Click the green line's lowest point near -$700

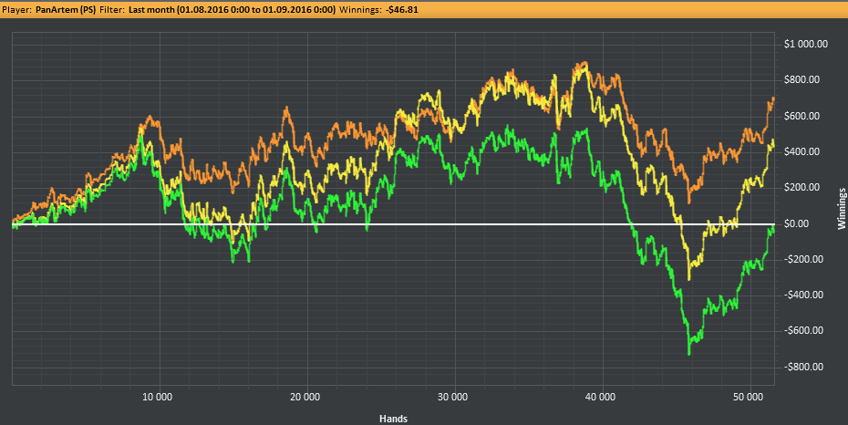pos(689,354)
